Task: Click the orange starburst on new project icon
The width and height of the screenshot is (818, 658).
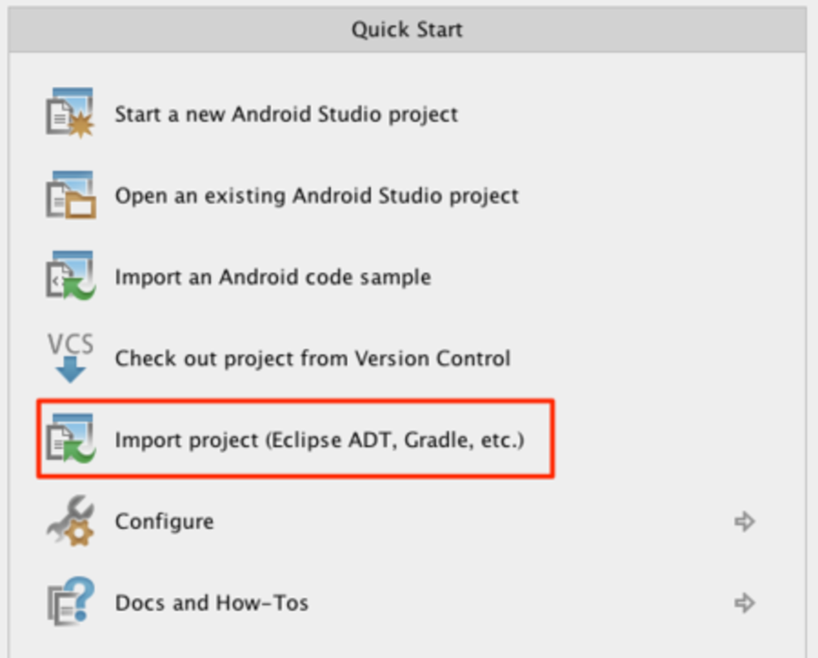Action: point(81,125)
